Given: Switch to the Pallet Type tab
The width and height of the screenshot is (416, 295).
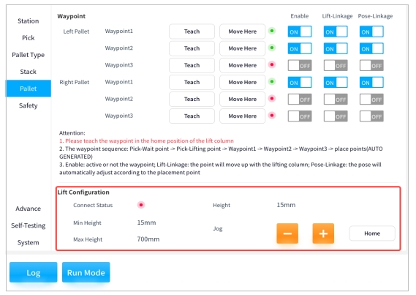Looking at the screenshot, I should click(x=28, y=55).
